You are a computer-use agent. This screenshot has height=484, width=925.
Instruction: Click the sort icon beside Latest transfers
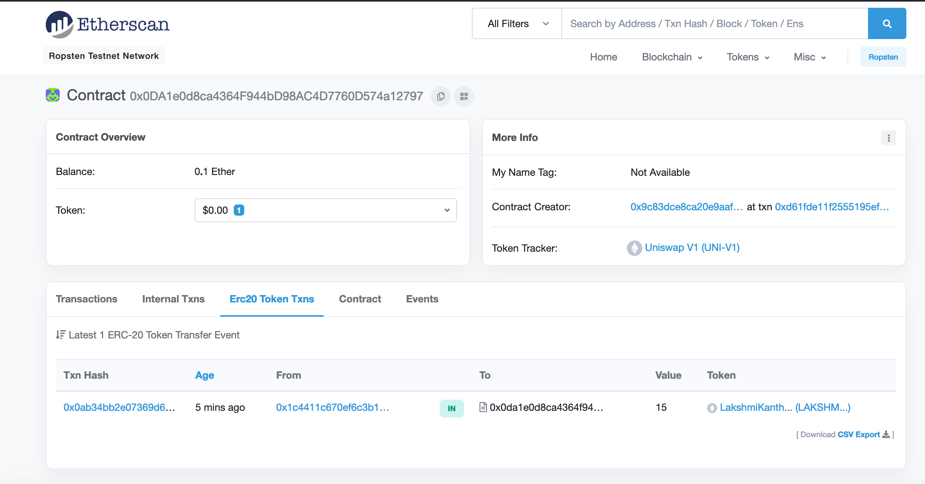click(60, 335)
